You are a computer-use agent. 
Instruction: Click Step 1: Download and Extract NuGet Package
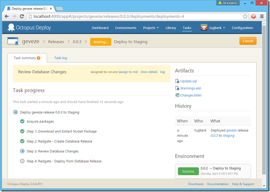click(x=62, y=131)
